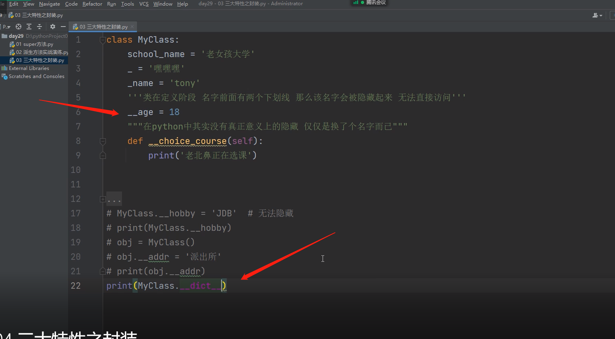Open the Run menu
615x339 pixels.
point(112,4)
